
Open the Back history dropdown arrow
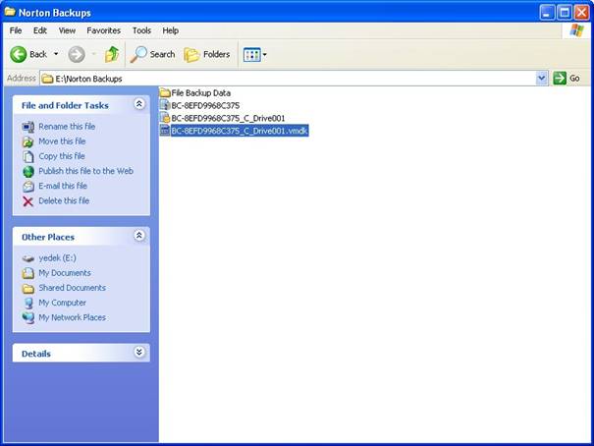[56, 54]
